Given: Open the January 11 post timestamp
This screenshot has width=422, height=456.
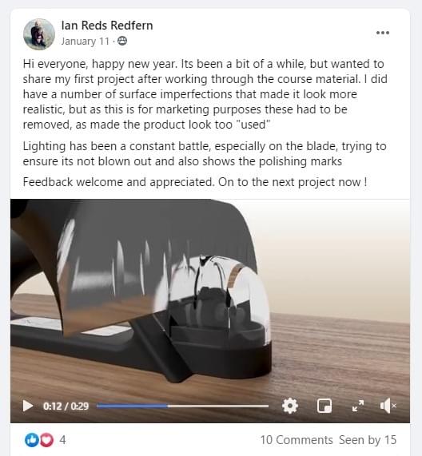Looking at the screenshot, I should pos(86,42).
